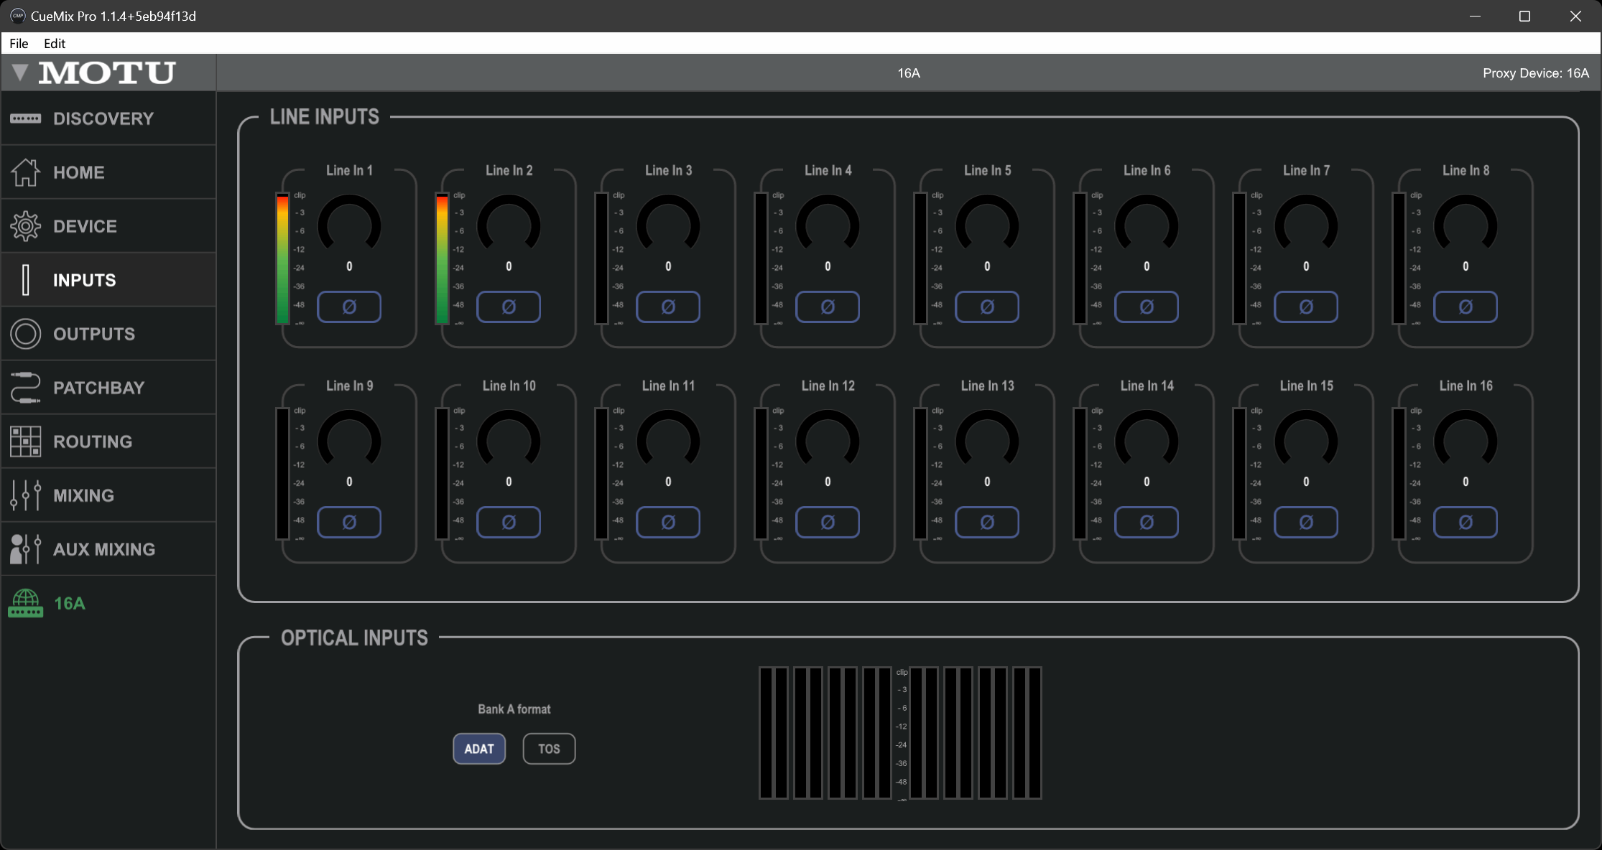Image resolution: width=1602 pixels, height=850 pixels.
Task: Open the Routing grid icon
Action: click(x=26, y=442)
